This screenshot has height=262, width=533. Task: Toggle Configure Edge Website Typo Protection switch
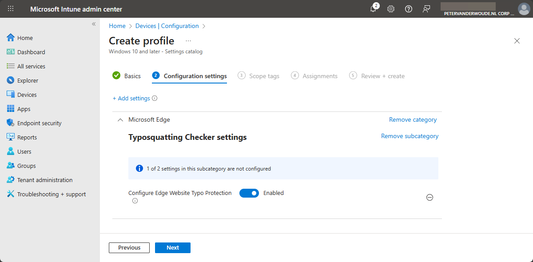pos(249,193)
